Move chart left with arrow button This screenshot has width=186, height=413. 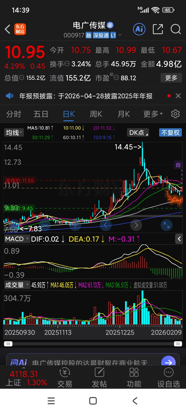[105, 225]
